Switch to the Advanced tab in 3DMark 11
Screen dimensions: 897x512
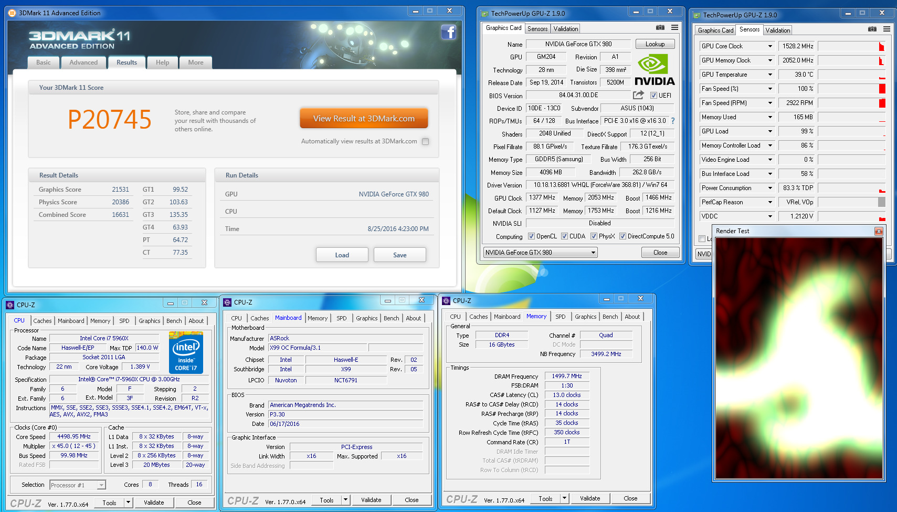[x=83, y=62]
